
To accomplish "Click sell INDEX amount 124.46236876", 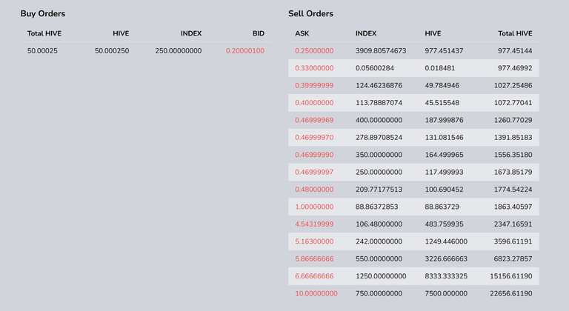I will point(379,86).
